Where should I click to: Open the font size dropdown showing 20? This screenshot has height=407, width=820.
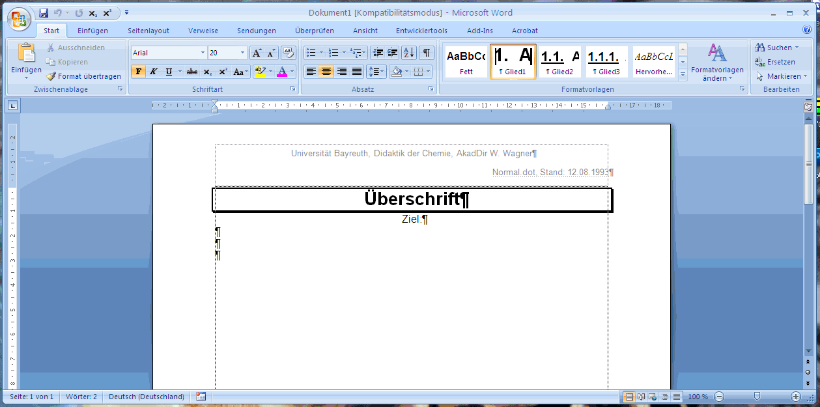click(243, 53)
